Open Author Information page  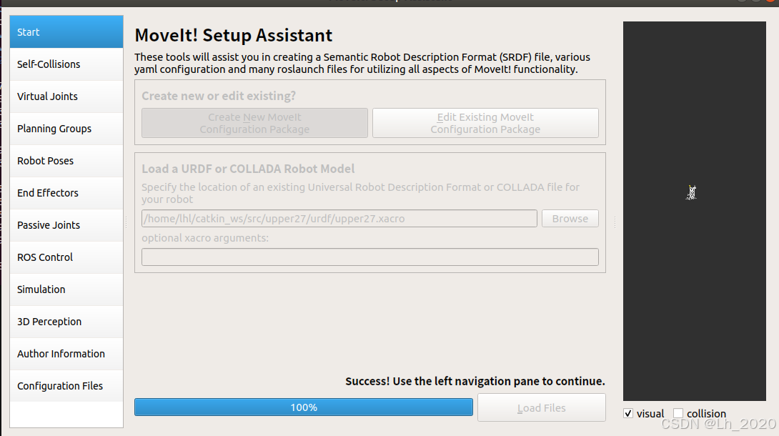(x=66, y=354)
